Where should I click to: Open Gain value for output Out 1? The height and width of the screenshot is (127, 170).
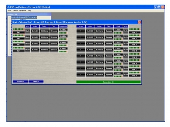[90, 31]
